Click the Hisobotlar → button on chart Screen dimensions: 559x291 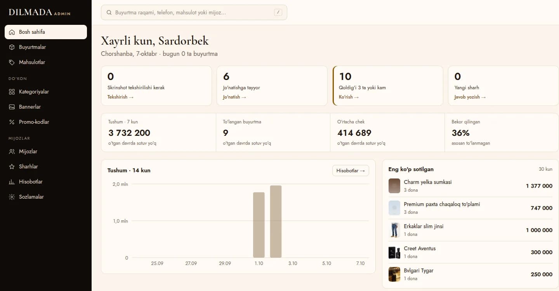pos(351,171)
